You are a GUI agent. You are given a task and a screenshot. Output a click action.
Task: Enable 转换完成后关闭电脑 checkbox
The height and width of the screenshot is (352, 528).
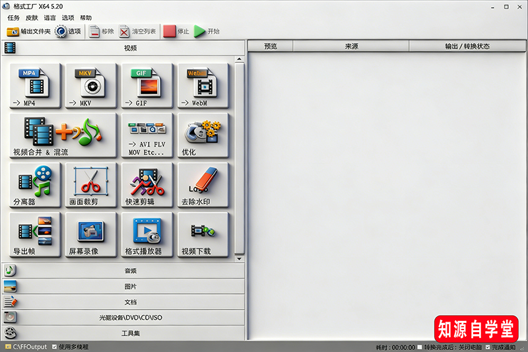420,347
